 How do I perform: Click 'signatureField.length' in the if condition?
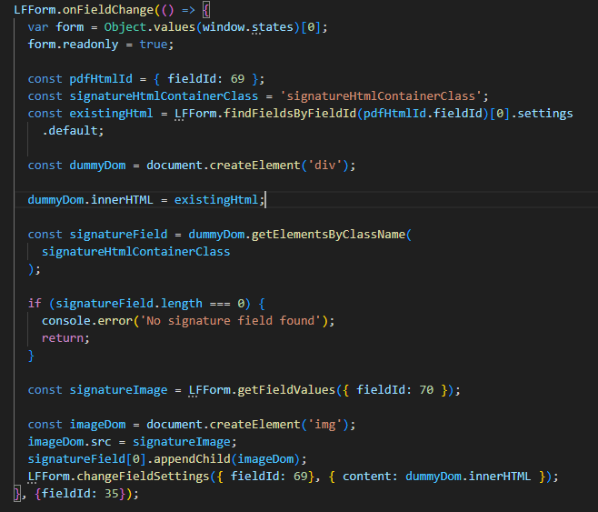coord(129,304)
